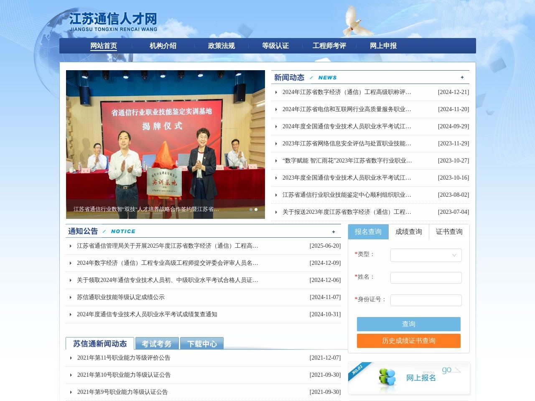Open news 2023年江苏省网络信息安全评估与处置职业技能
This screenshot has height=401, width=535.
[x=347, y=144]
